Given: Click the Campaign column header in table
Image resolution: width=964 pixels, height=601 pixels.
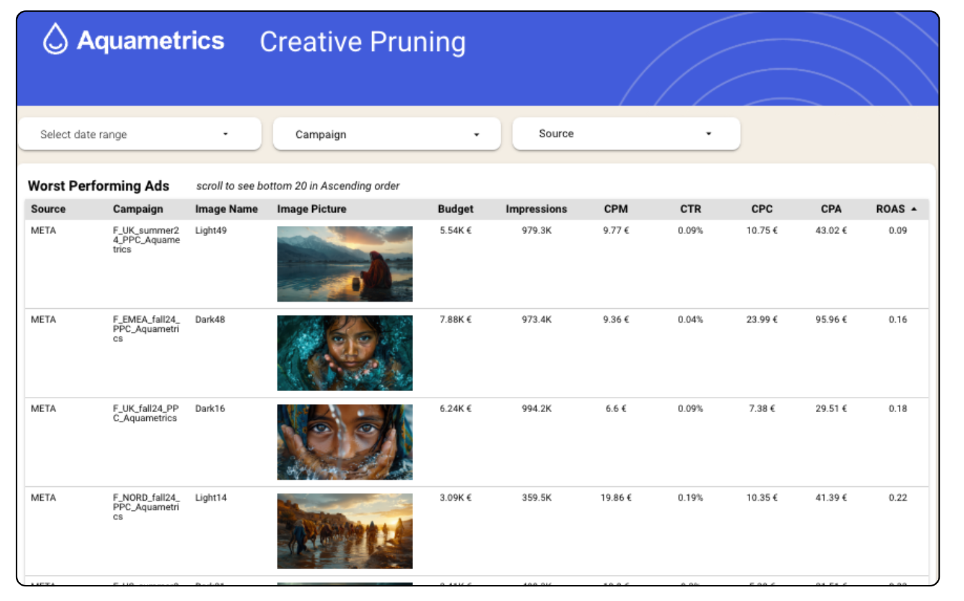Looking at the screenshot, I should 138,209.
